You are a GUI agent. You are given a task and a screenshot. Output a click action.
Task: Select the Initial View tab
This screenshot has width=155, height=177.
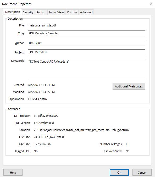57,12
